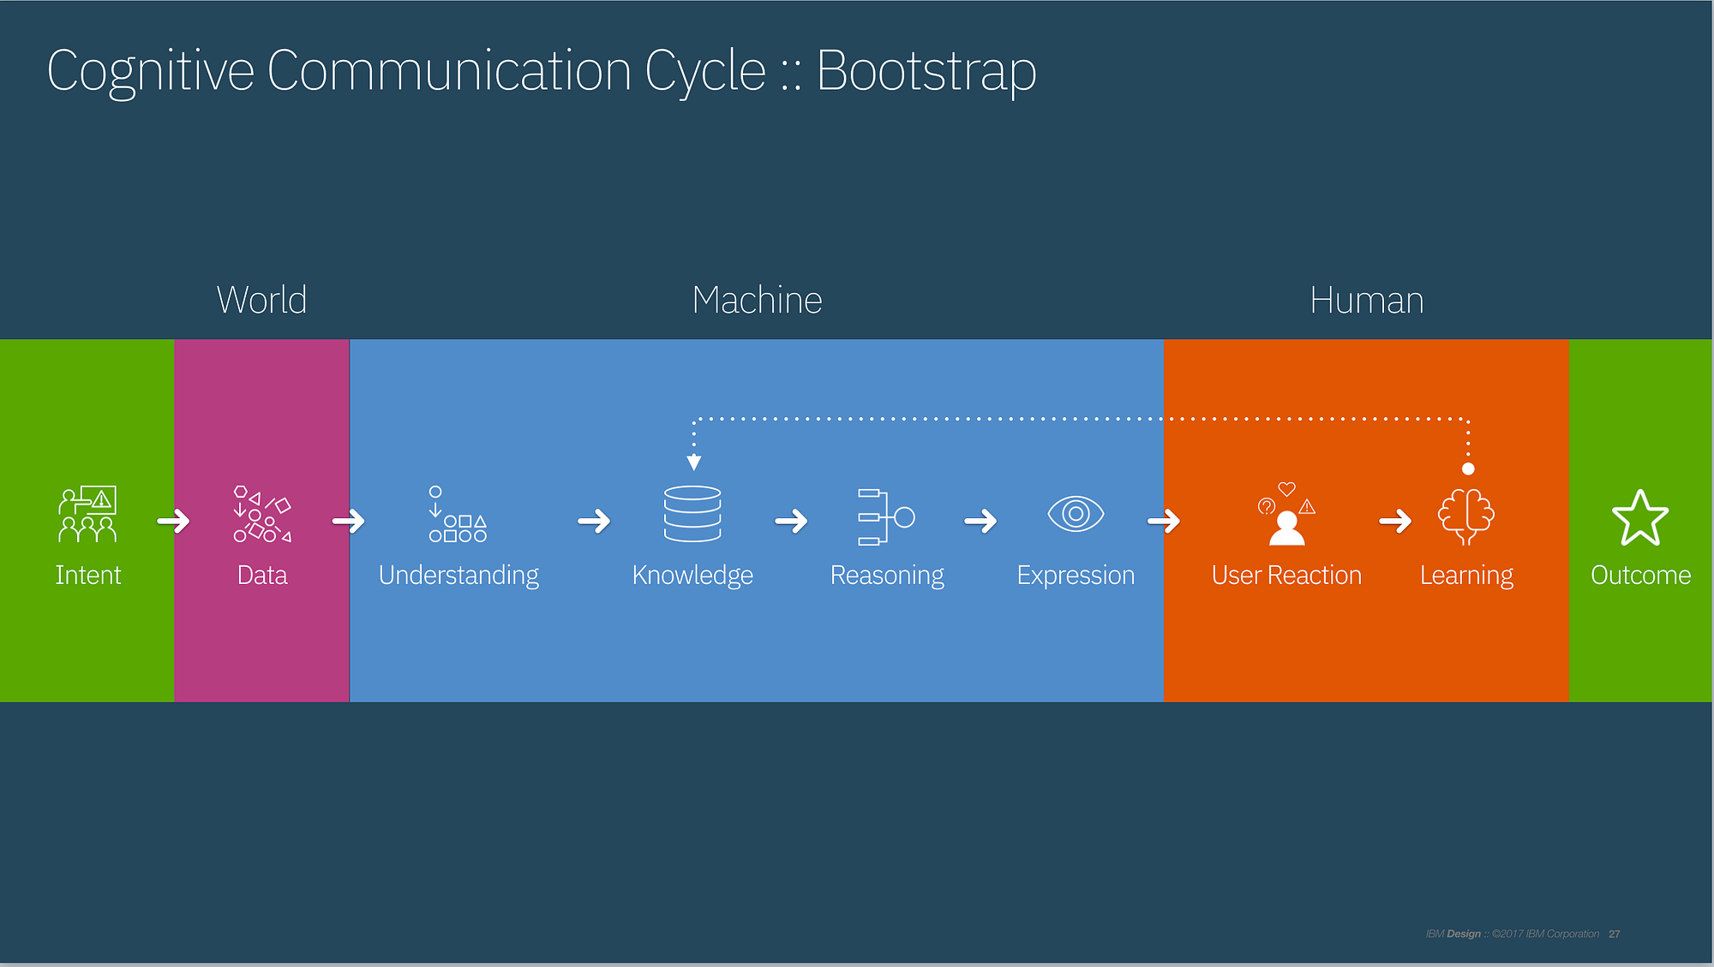This screenshot has width=1714, height=967.
Task: Click the World section heading
Action: pyautogui.click(x=261, y=300)
